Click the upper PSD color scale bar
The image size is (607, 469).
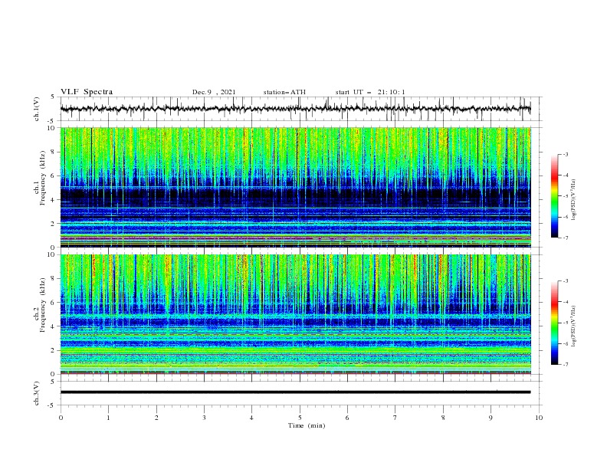[554, 196]
